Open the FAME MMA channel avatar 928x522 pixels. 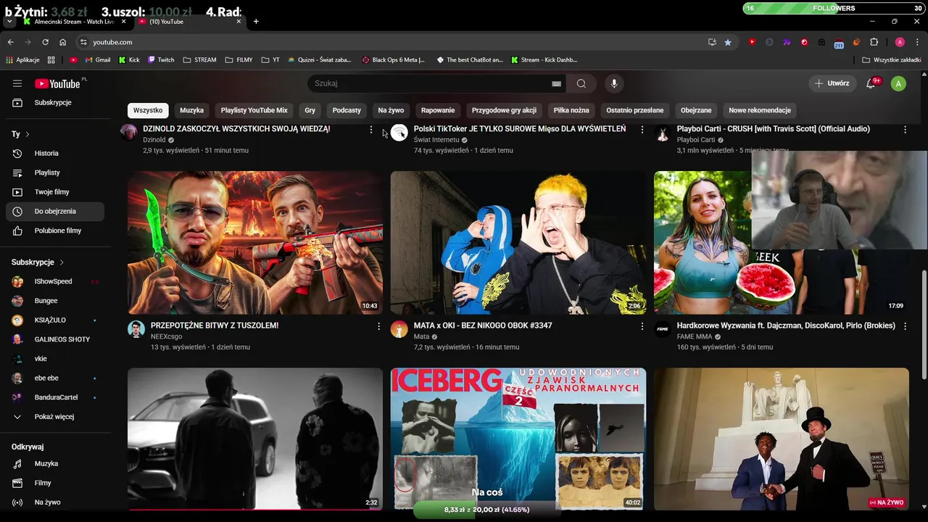[663, 329]
